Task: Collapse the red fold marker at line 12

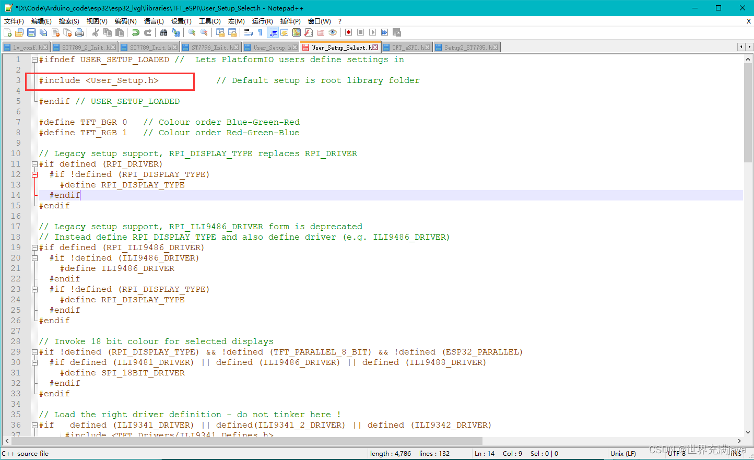Action: tap(34, 174)
